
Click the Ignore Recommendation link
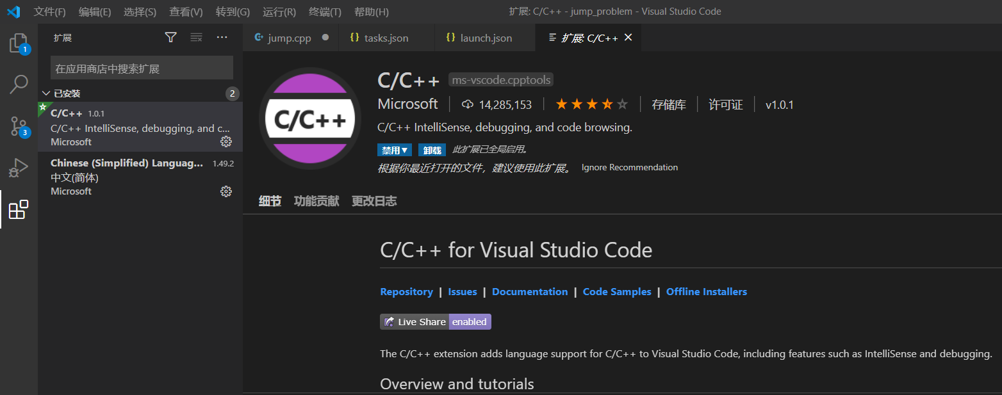(629, 168)
